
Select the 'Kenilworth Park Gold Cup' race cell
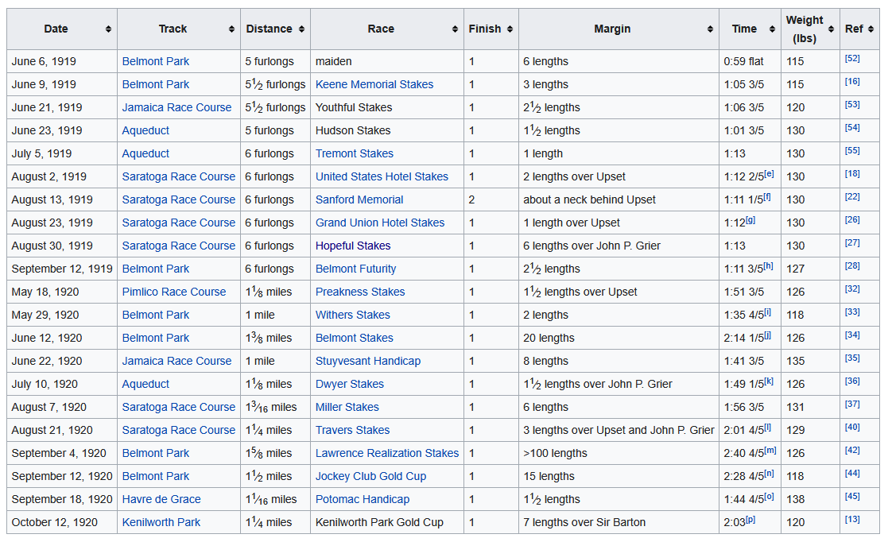[387, 522]
